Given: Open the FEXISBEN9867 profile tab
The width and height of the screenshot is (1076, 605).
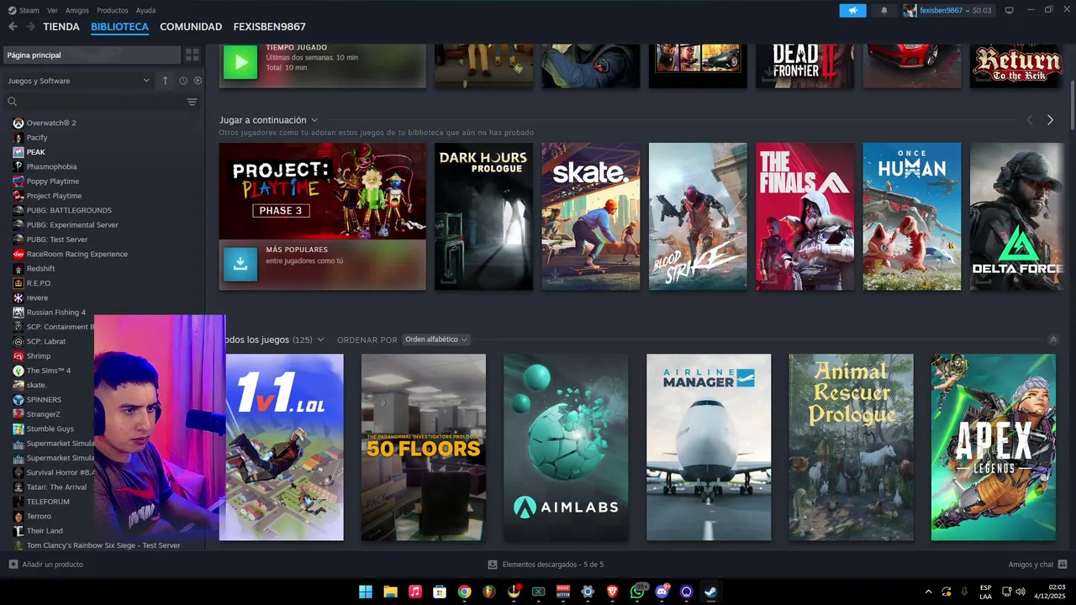Looking at the screenshot, I should click(x=270, y=27).
